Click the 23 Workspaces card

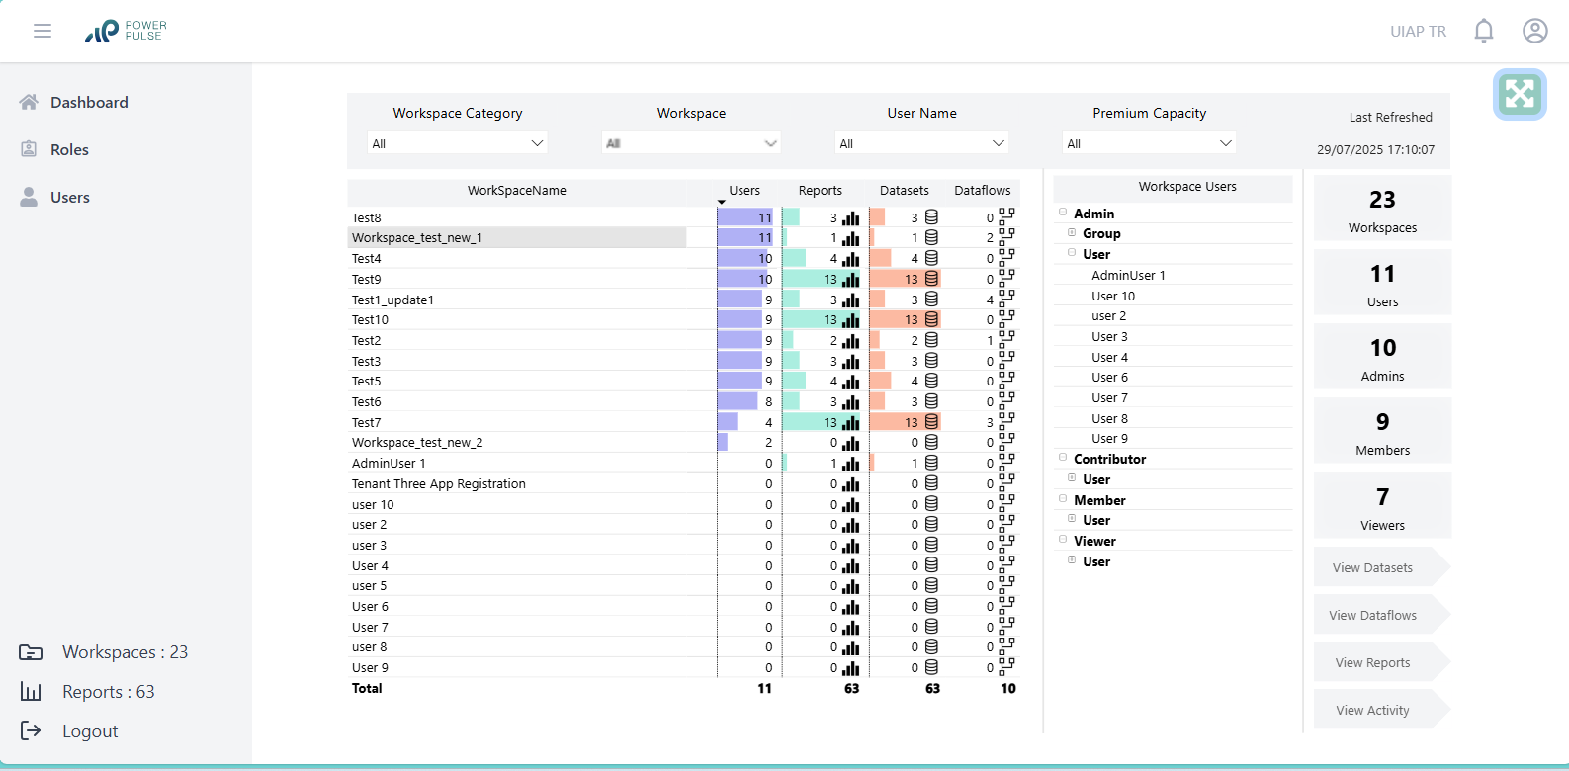(1382, 209)
